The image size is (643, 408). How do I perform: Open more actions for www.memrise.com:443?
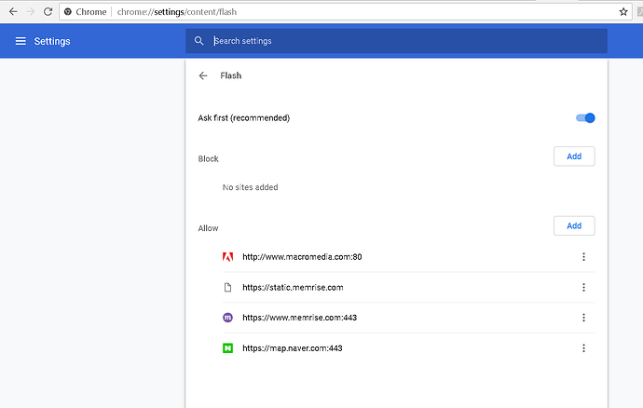click(x=583, y=318)
